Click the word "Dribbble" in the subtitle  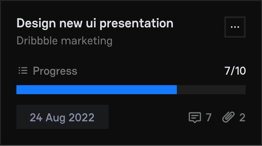pyautogui.click(x=35, y=41)
